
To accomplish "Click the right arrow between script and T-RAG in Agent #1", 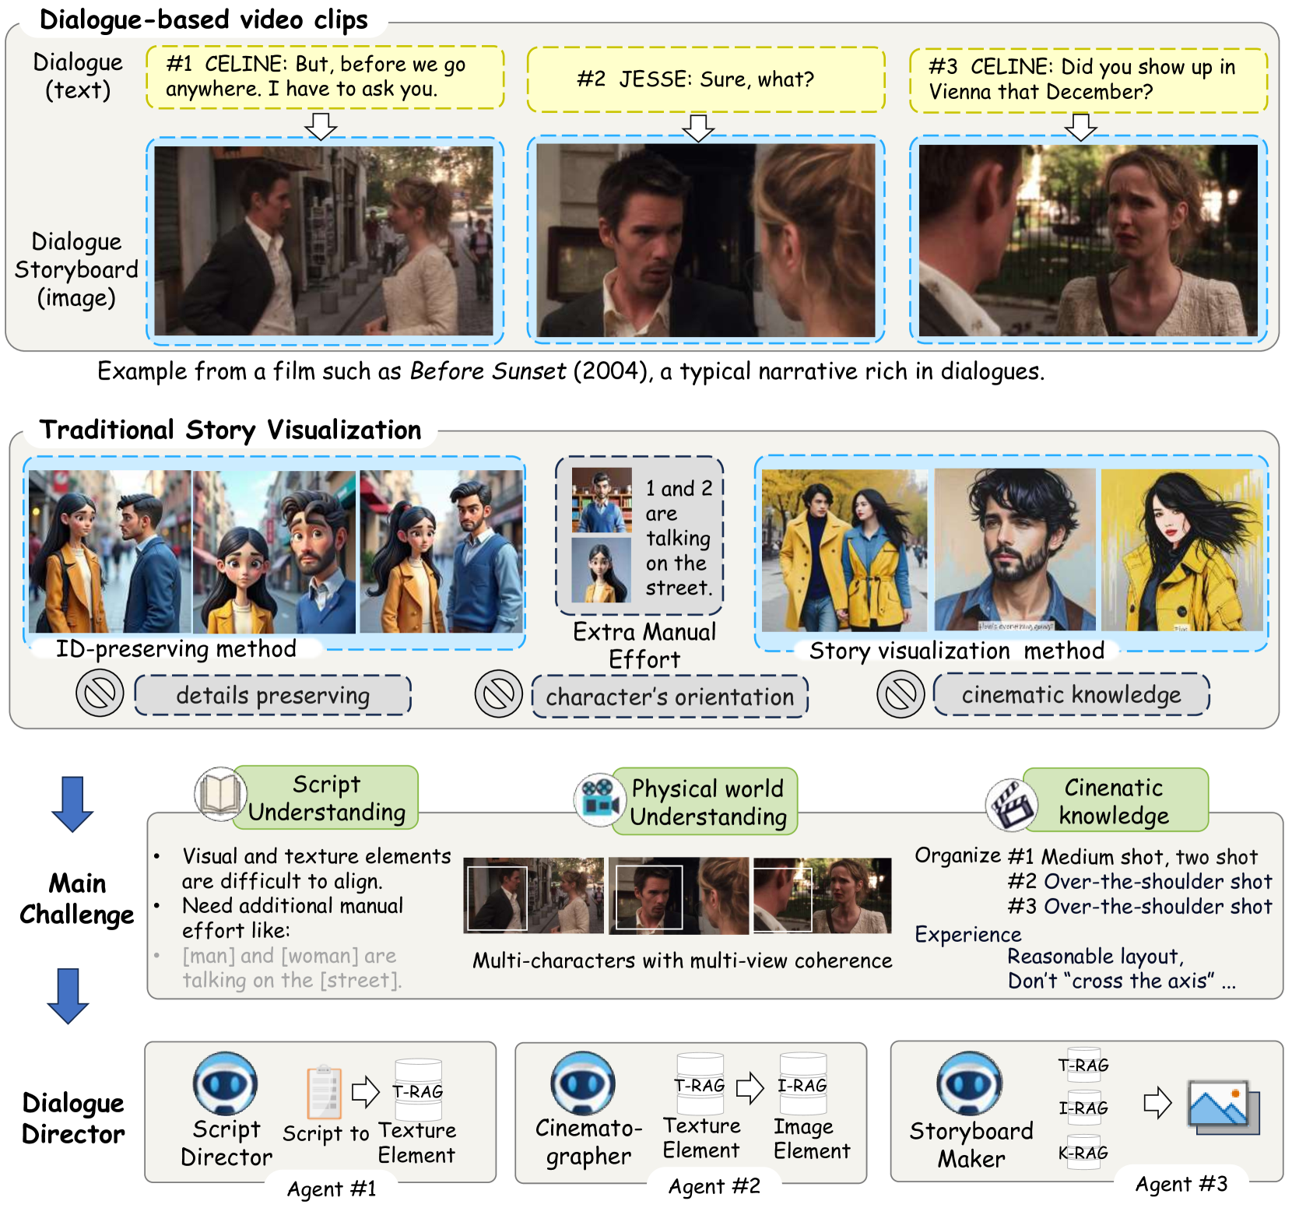I will pos(365,1091).
